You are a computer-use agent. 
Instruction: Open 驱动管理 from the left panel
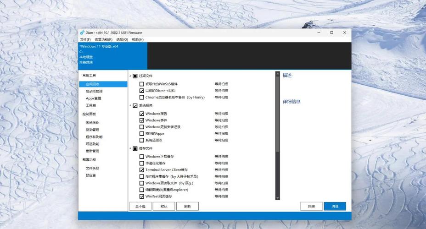point(92,130)
